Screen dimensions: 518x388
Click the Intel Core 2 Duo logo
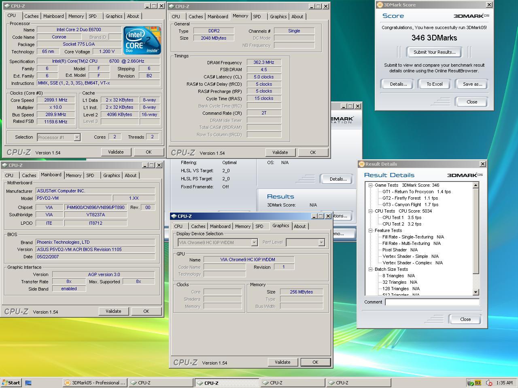(x=142, y=40)
